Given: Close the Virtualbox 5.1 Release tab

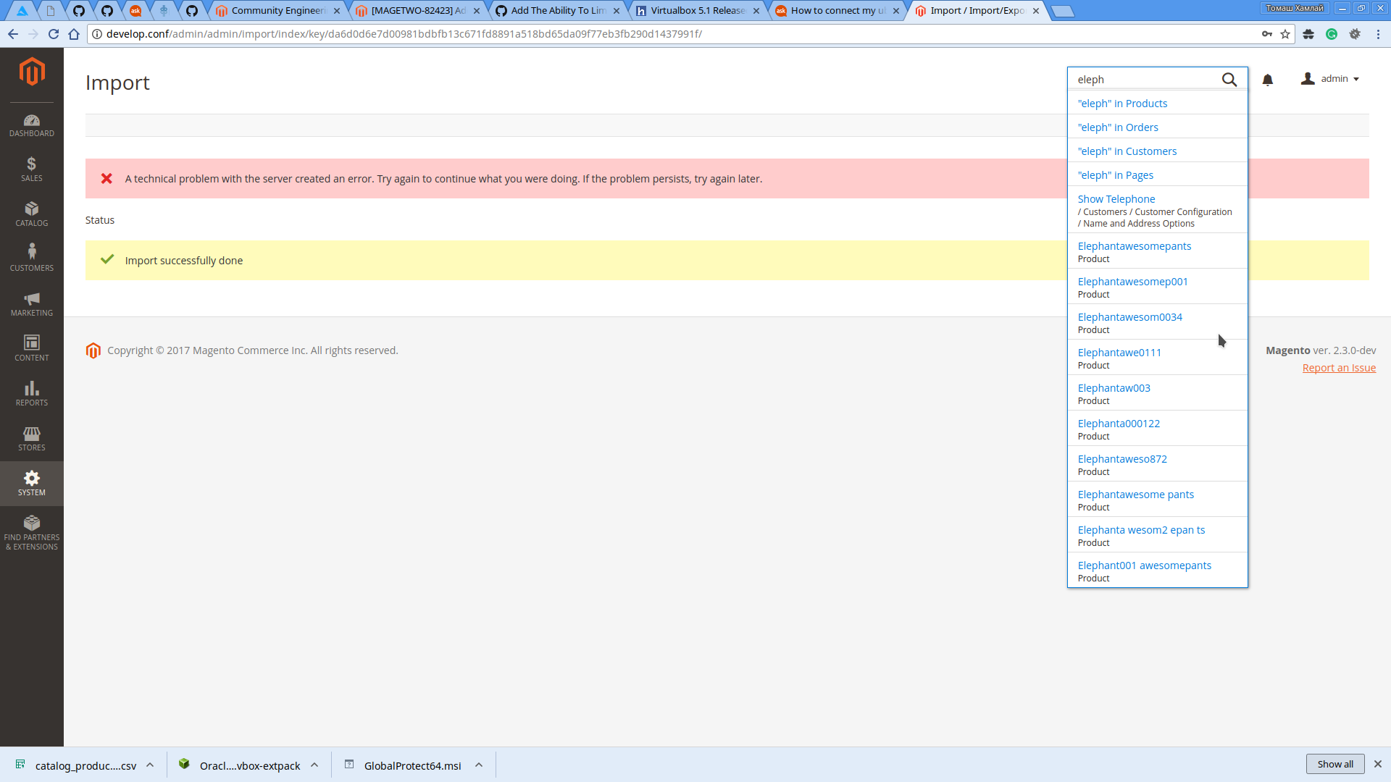Looking at the screenshot, I should [x=756, y=11].
